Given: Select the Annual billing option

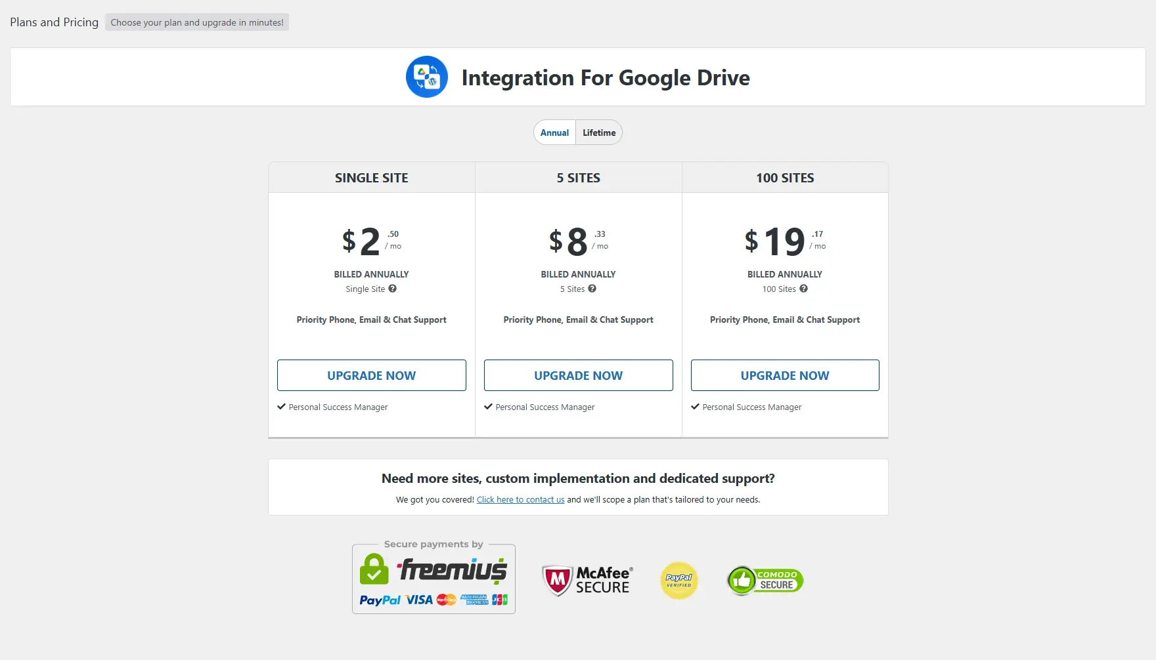Looking at the screenshot, I should [554, 133].
